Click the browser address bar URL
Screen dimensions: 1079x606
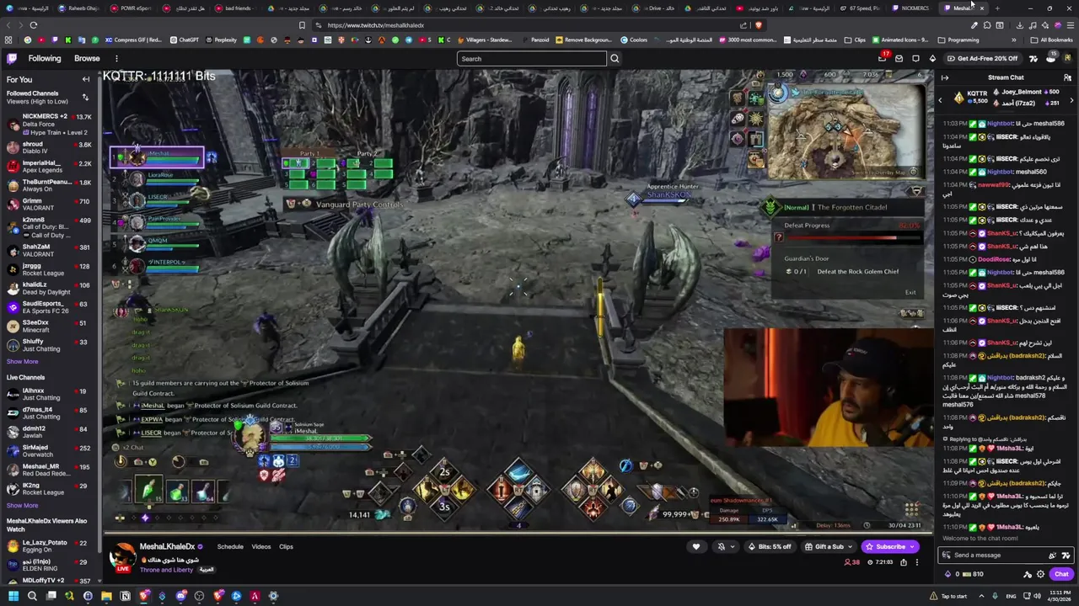point(375,25)
